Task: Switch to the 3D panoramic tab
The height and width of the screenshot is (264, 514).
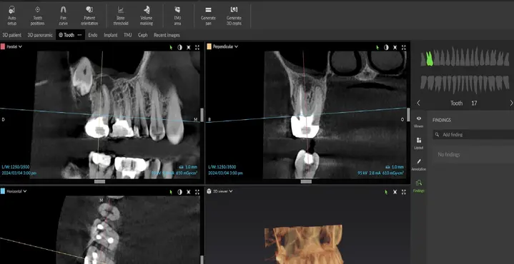Action: (x=39, y=35)
